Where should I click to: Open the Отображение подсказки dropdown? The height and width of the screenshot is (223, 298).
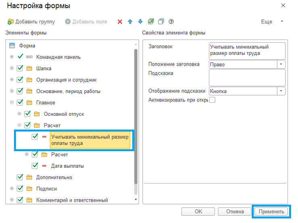coord(281,91)
